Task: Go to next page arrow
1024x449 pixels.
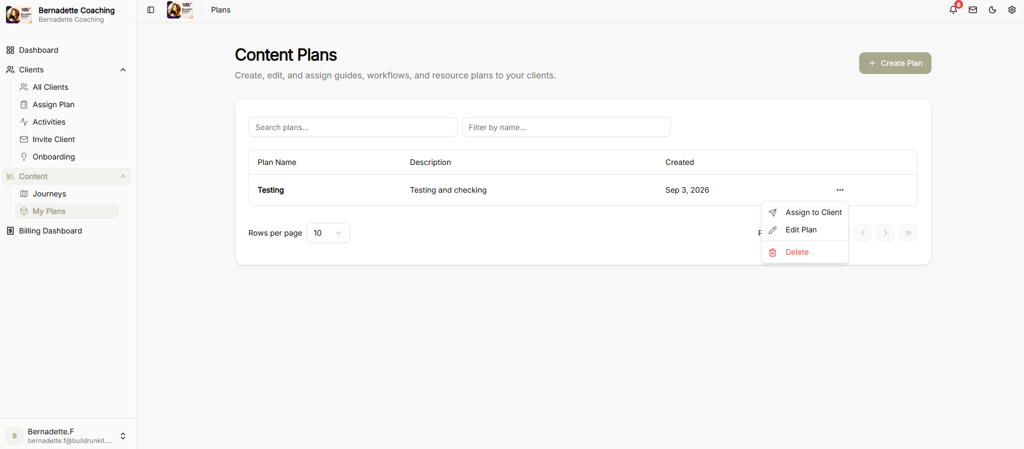Action: 886,233
